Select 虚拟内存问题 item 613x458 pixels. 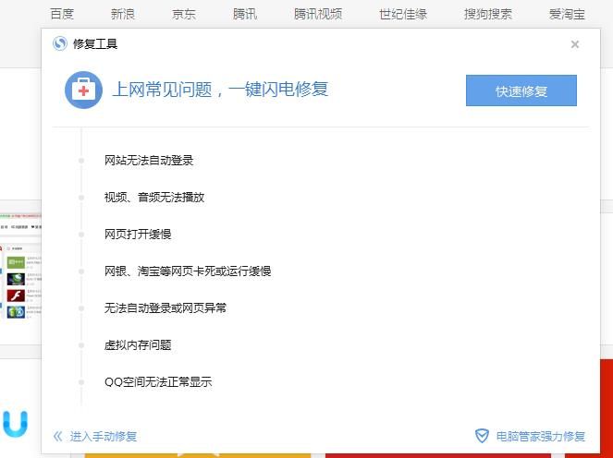[138, 344]
